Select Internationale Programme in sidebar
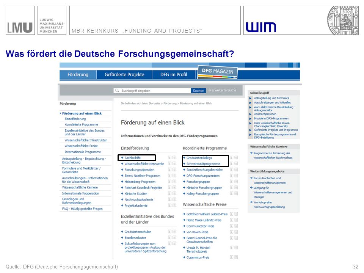Image resolution: width=364 pixels, height=273 pixels. point(83,152)
